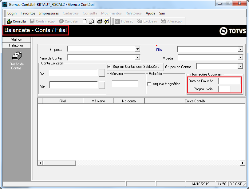This screenshot has height=189, width=249.
Task: Click the Confirmação save icon
Action: click(x=32, y=21)
